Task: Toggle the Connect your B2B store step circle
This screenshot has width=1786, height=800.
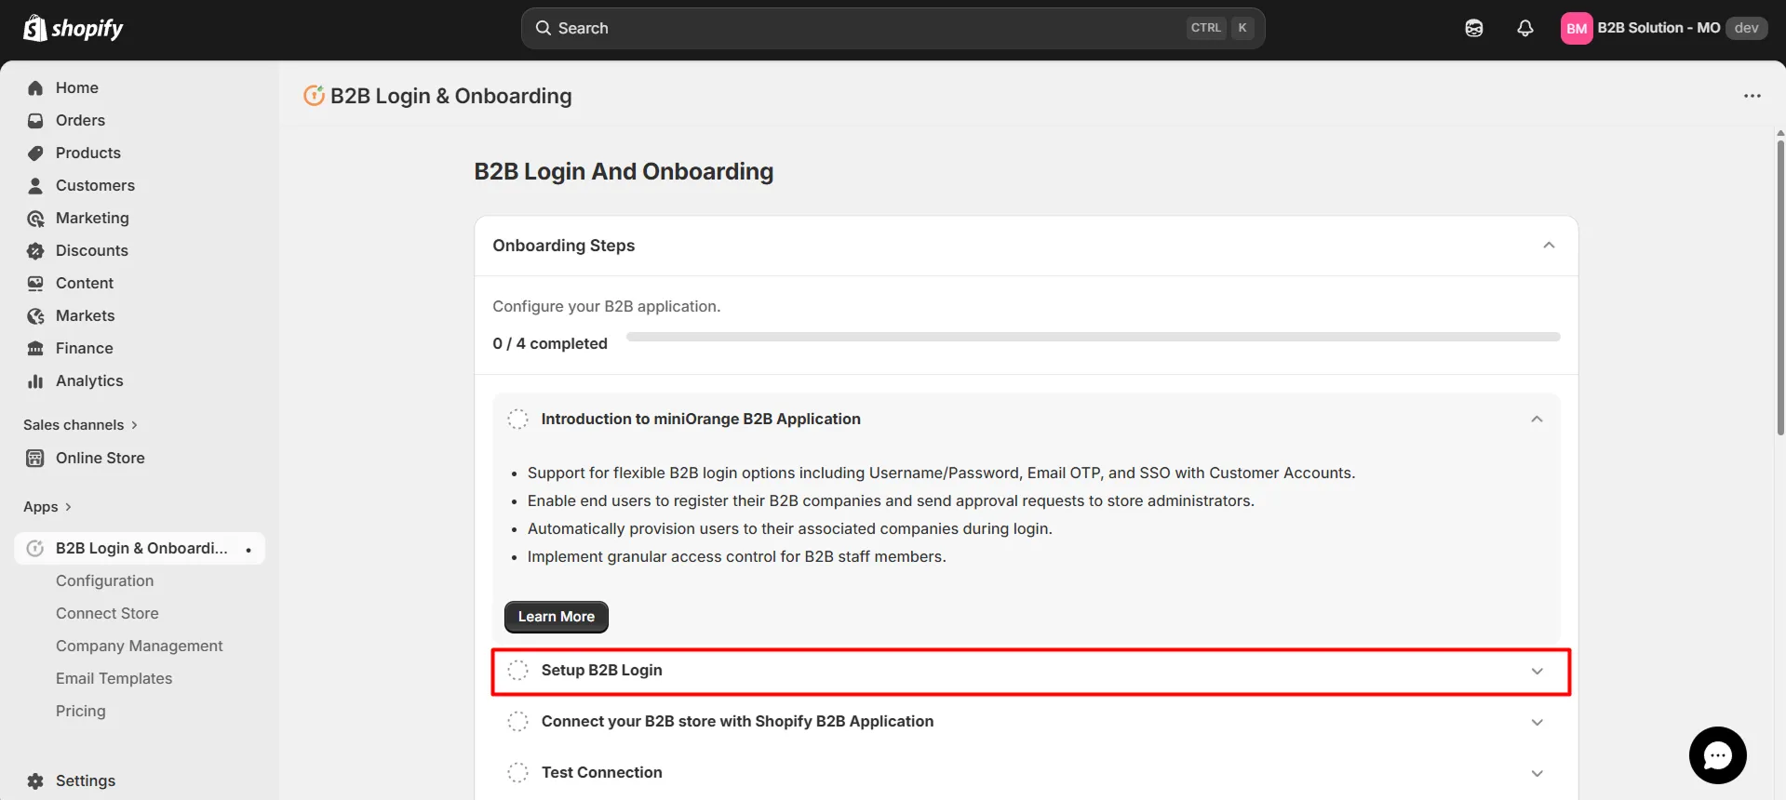Action: 517,721
